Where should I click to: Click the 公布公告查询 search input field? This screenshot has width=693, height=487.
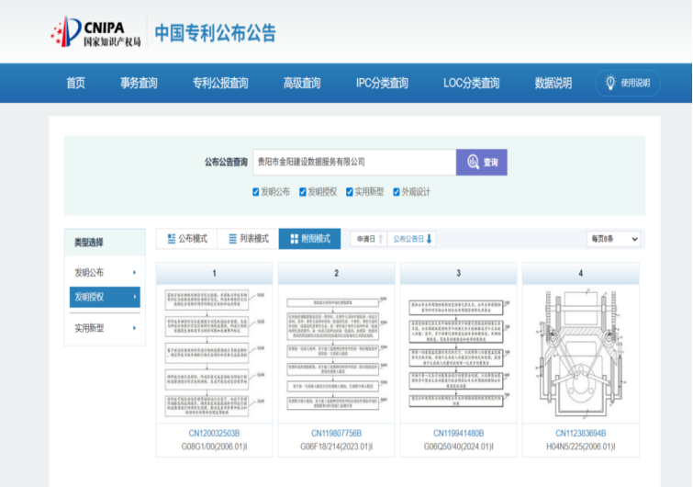[353, 163]
